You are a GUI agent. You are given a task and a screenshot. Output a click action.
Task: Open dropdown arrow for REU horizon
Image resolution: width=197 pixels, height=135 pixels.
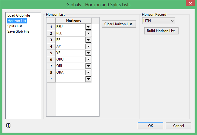click(x=88, y=27)
